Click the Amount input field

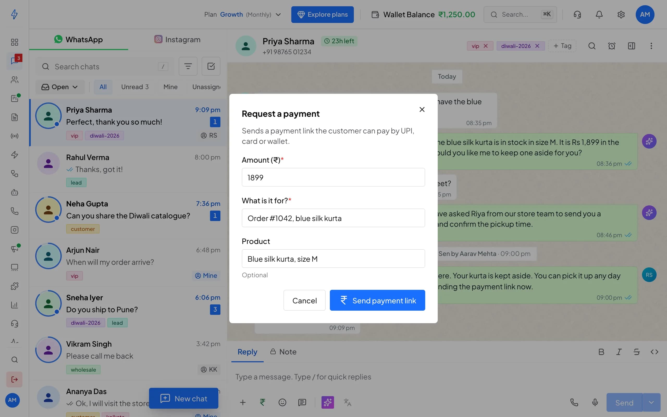pyautogui.click(x=333, y=177)
